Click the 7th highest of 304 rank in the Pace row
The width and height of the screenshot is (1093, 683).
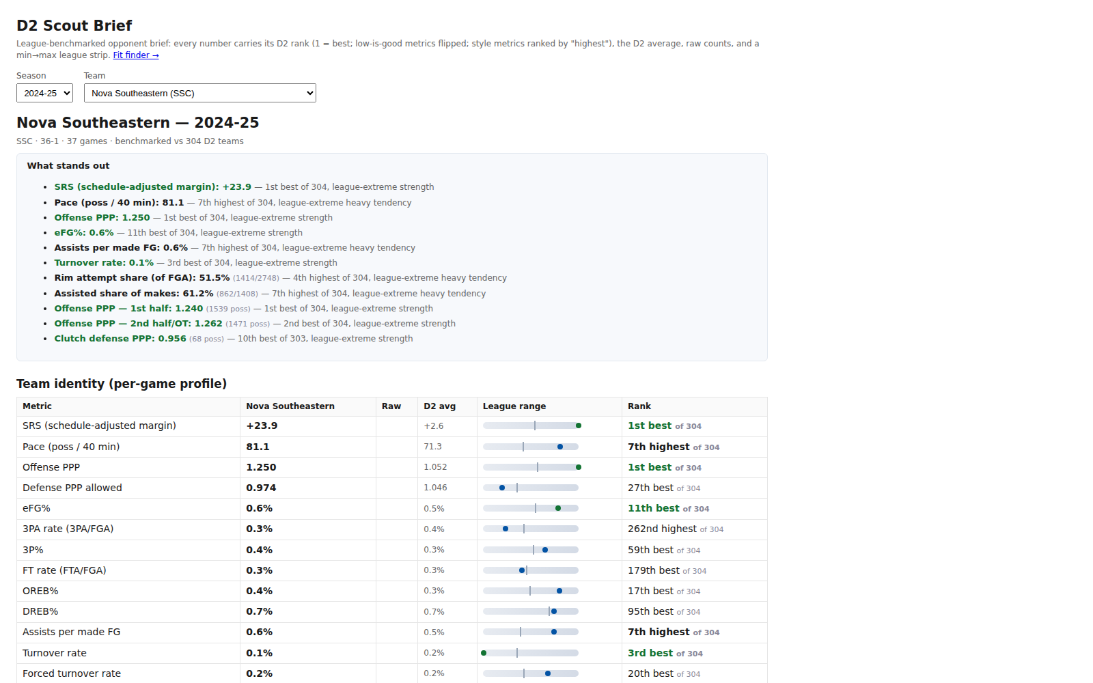(674, 447)
